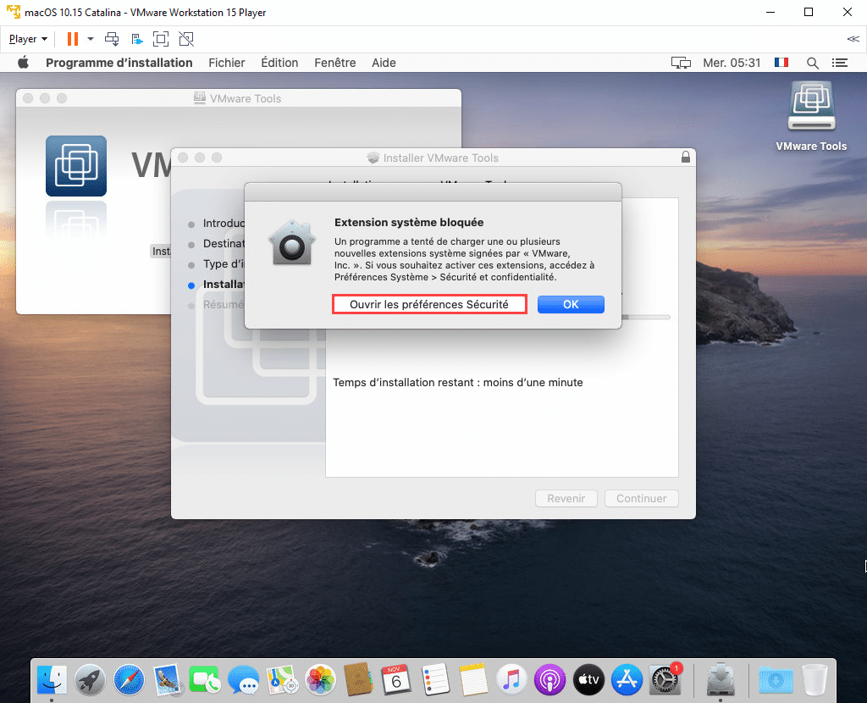
Task: Open the removable devices icon in VMware toolbar
Action: (x=136, y=39)
